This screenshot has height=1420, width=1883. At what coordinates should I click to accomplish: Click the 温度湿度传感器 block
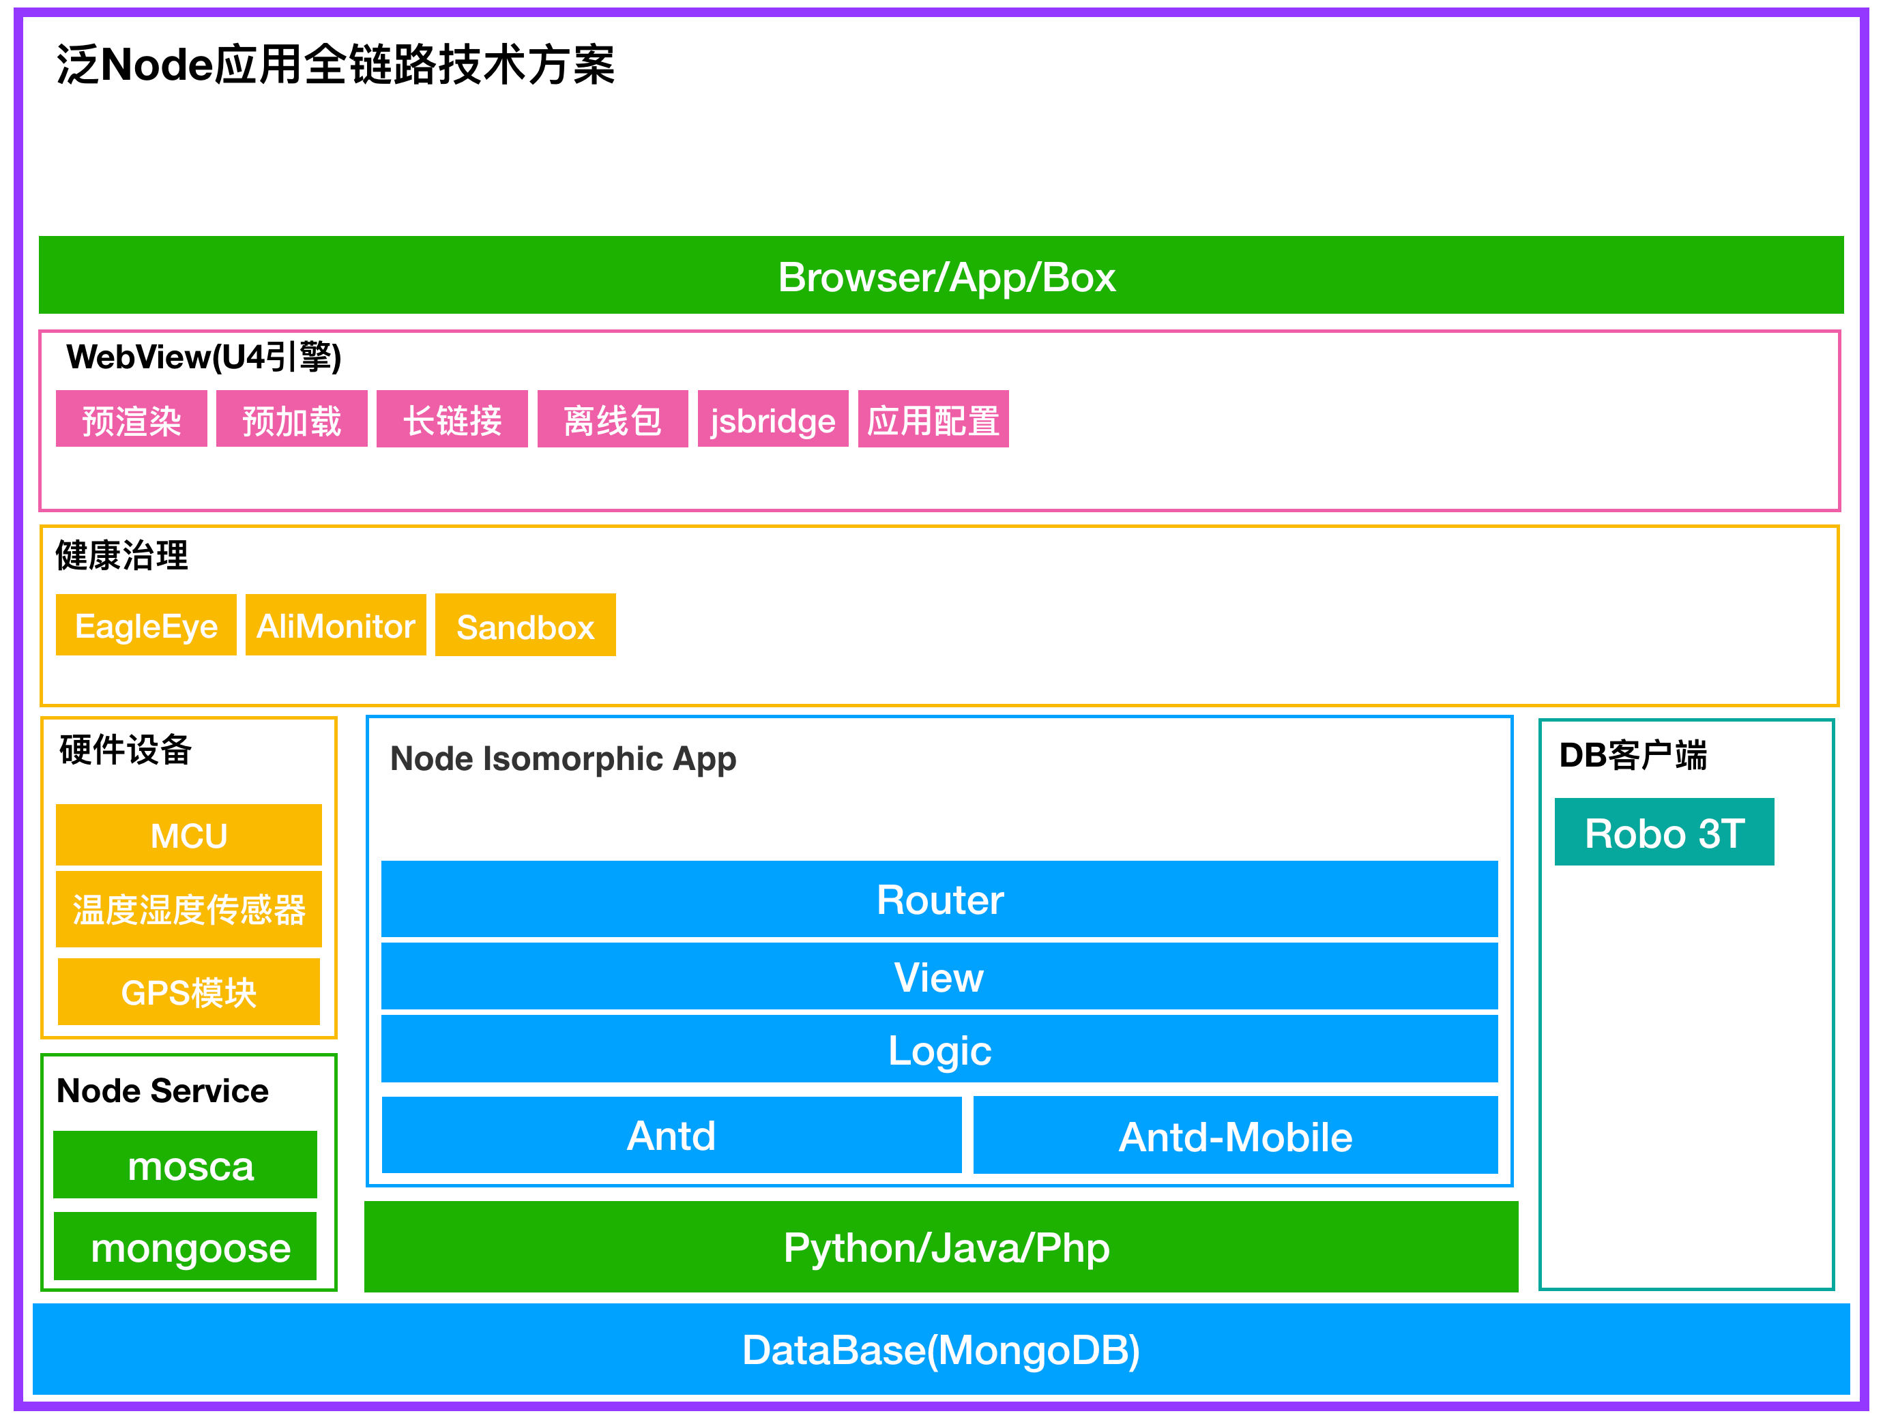189,908
